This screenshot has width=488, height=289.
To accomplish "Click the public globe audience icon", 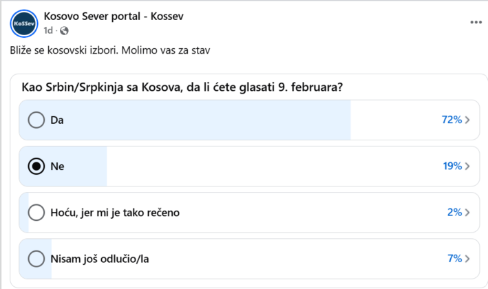I will pos(64,30).
